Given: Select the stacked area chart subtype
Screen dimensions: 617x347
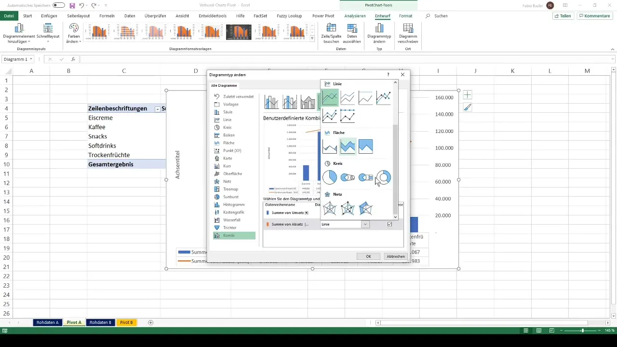Looking at the screenshot, I should tap(348, 146).
